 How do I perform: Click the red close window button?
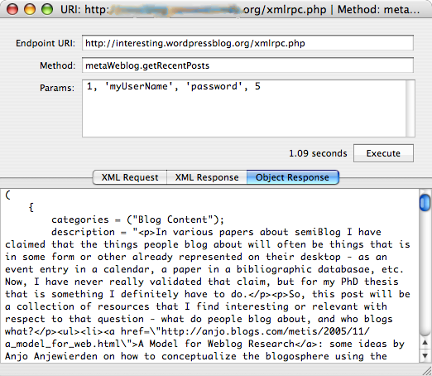pos(12,9)
